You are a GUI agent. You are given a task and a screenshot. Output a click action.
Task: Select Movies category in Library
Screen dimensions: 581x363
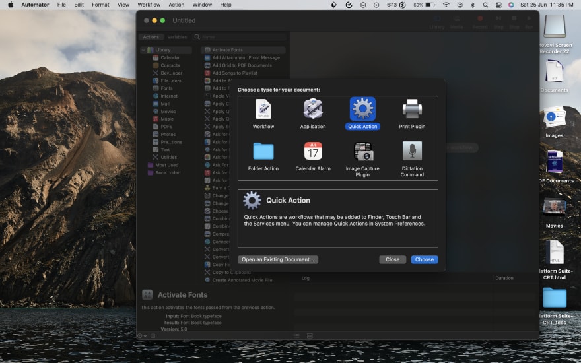(x=164, y=111)
